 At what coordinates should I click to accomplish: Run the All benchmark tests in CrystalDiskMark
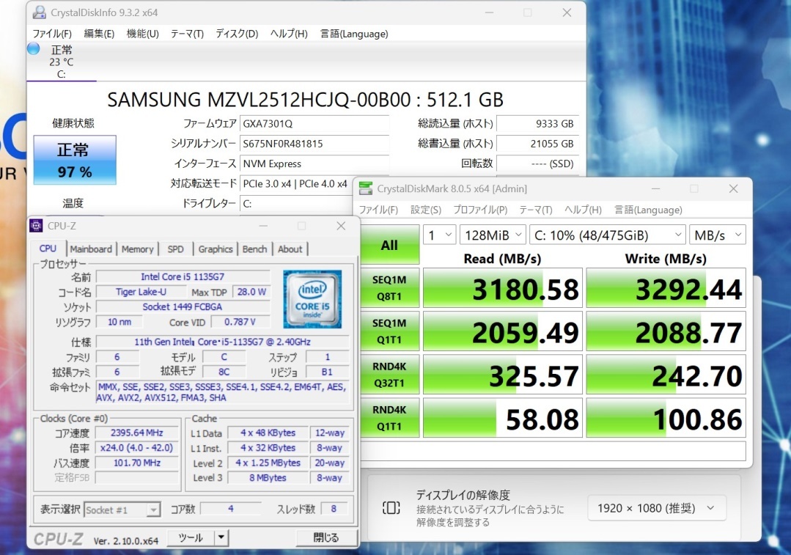tap(389, 245)
